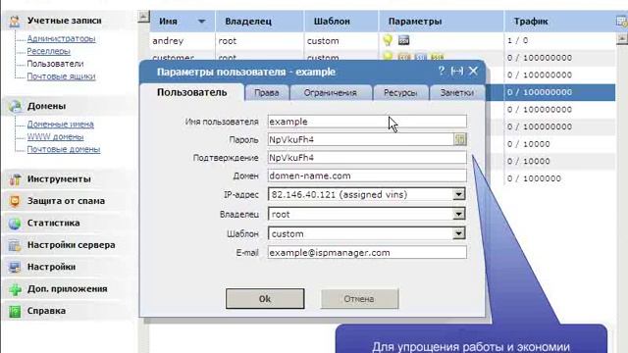Click the Параметры column header

point(441,22)
